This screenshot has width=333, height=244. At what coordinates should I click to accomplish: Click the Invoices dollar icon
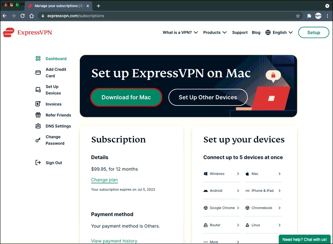[38, 104]
